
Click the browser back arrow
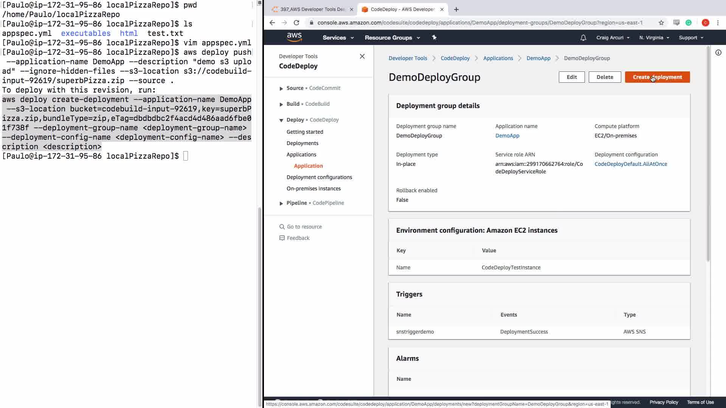(x=272, y=23)
